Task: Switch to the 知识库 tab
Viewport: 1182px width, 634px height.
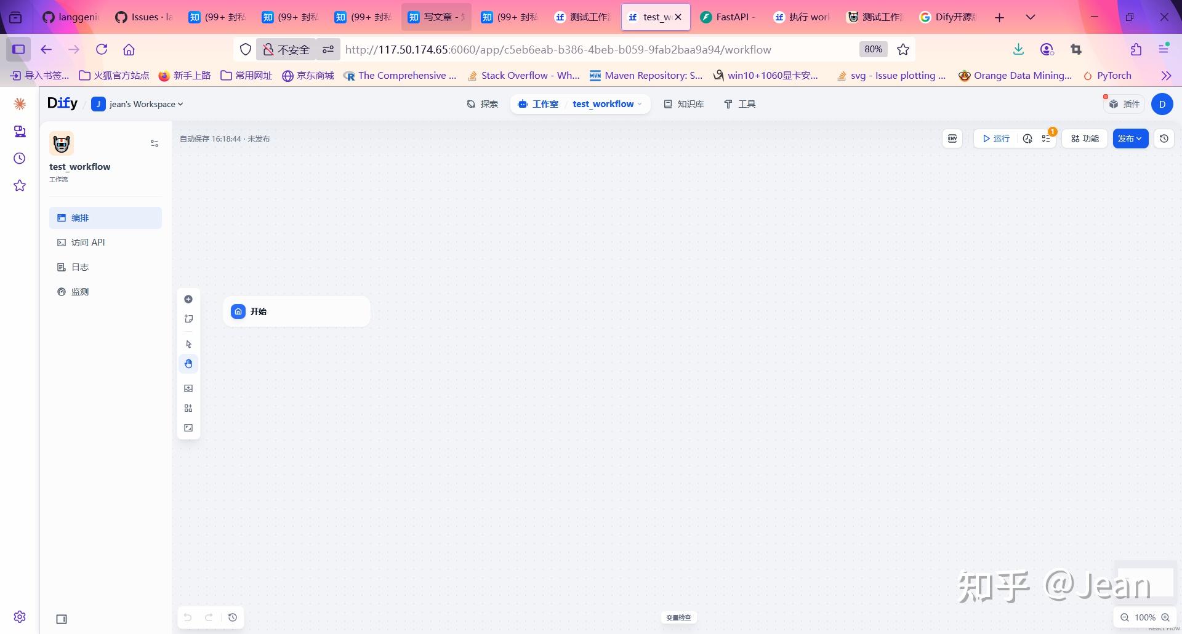Action: [683, 103]
